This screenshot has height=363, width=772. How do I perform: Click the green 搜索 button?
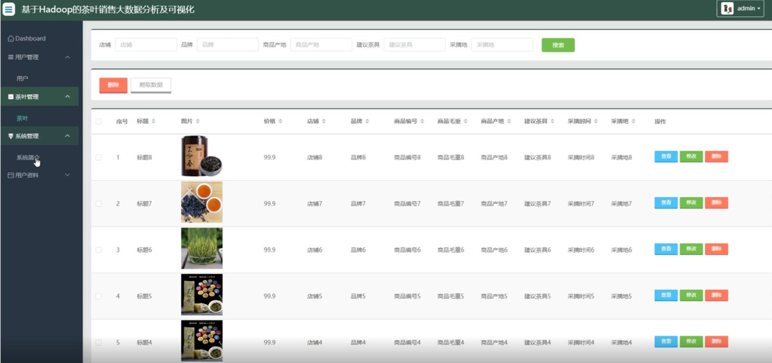pyautogui.click(x=558, y=45)
